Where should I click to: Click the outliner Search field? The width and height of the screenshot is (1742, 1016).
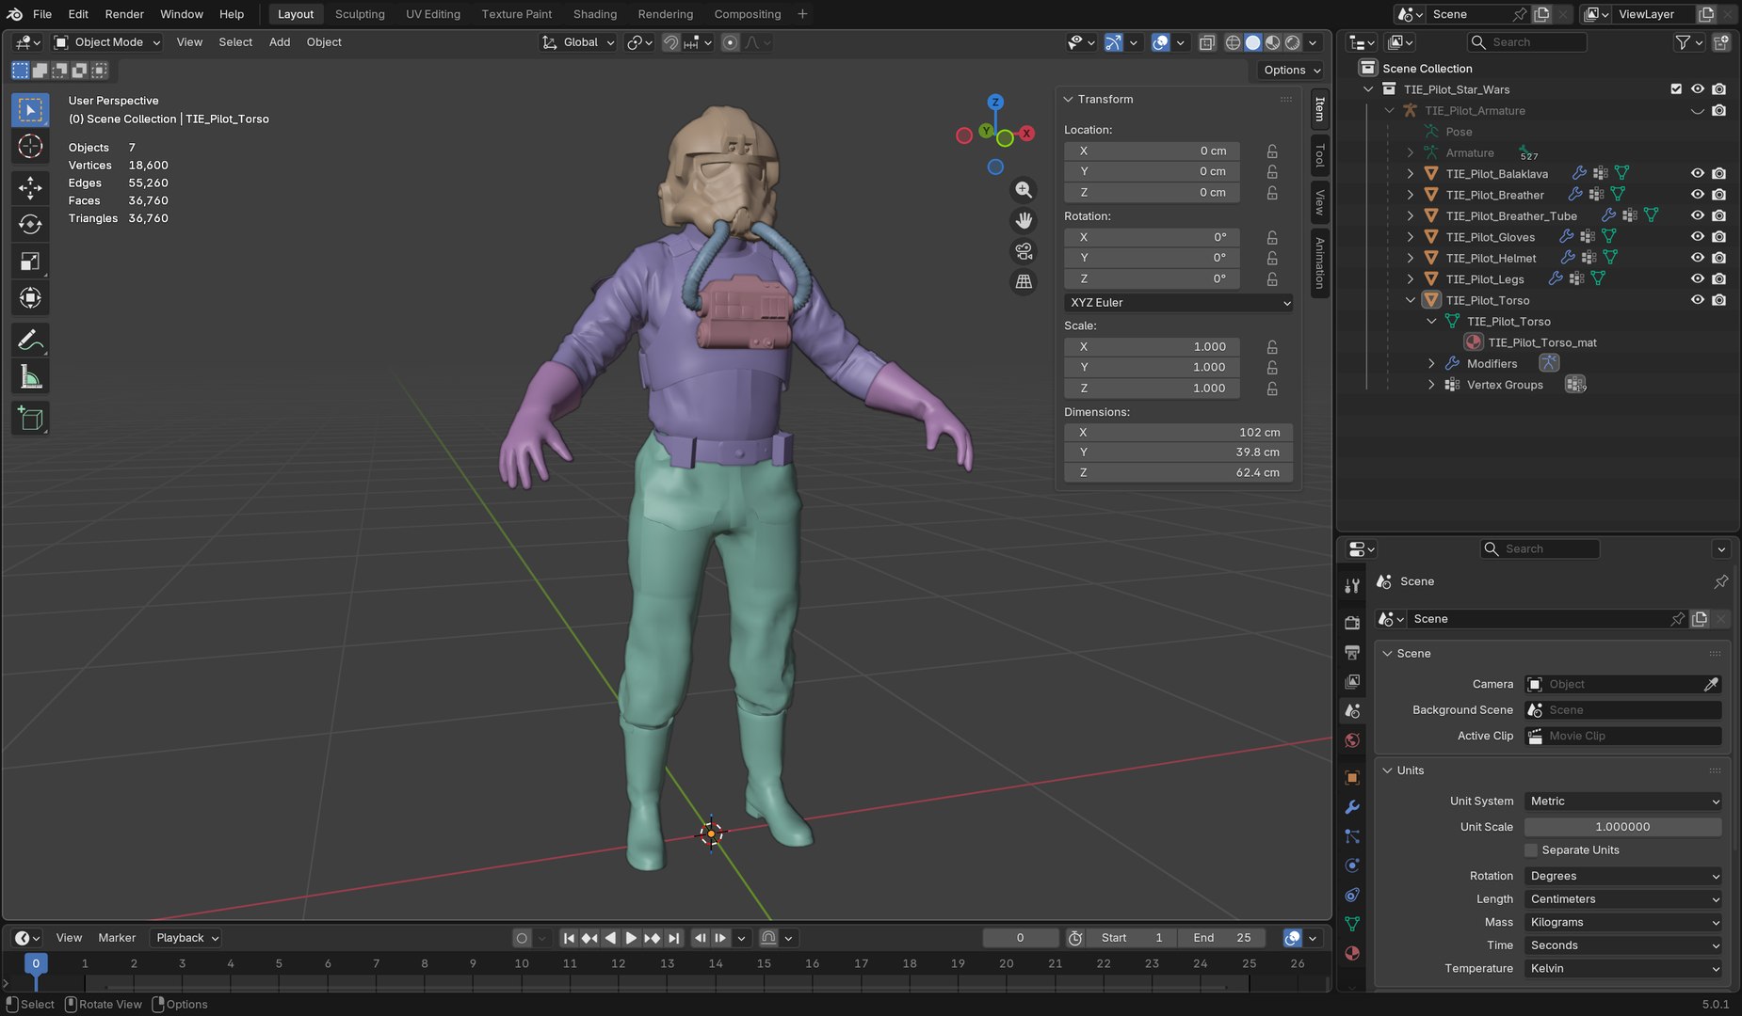[1527, 42]
